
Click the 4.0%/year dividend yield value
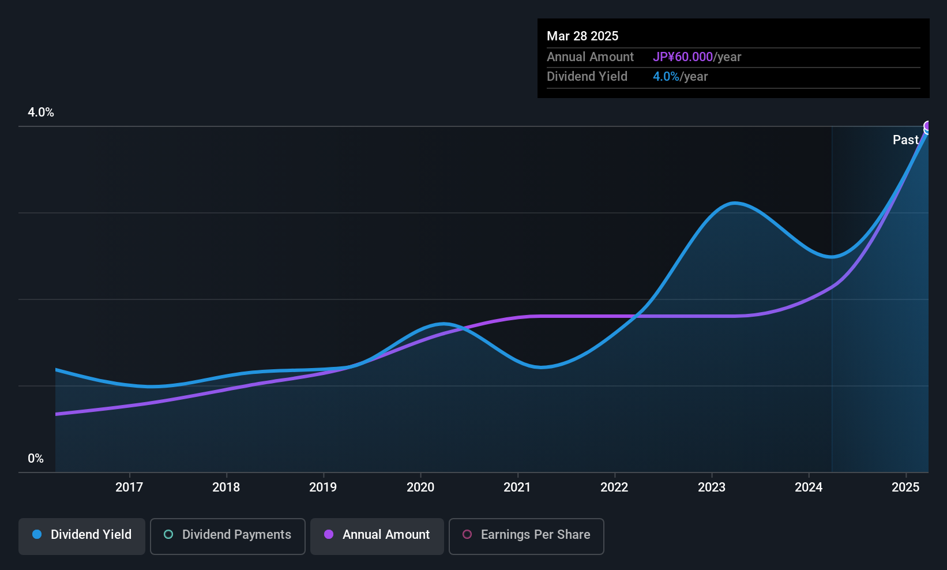pos(681,76)
